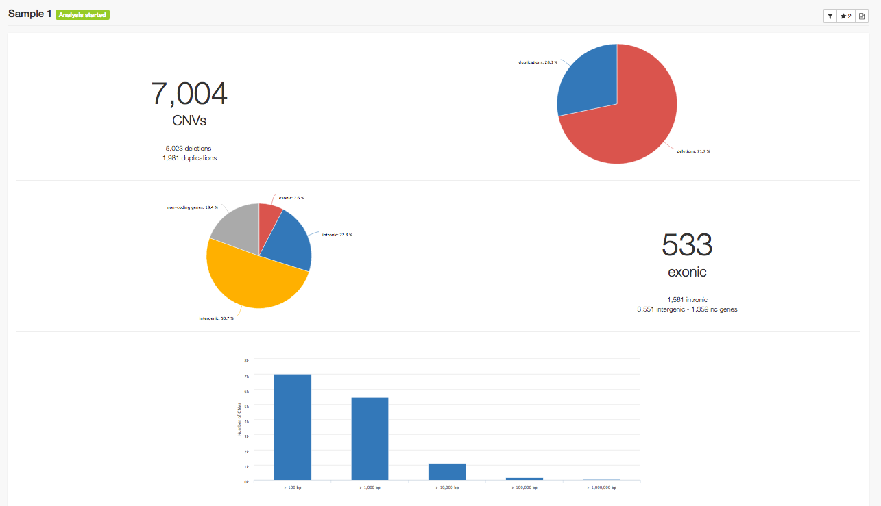Click the "1,981 duplications" link
Screen dimensions: 881x506
[189, 157]
